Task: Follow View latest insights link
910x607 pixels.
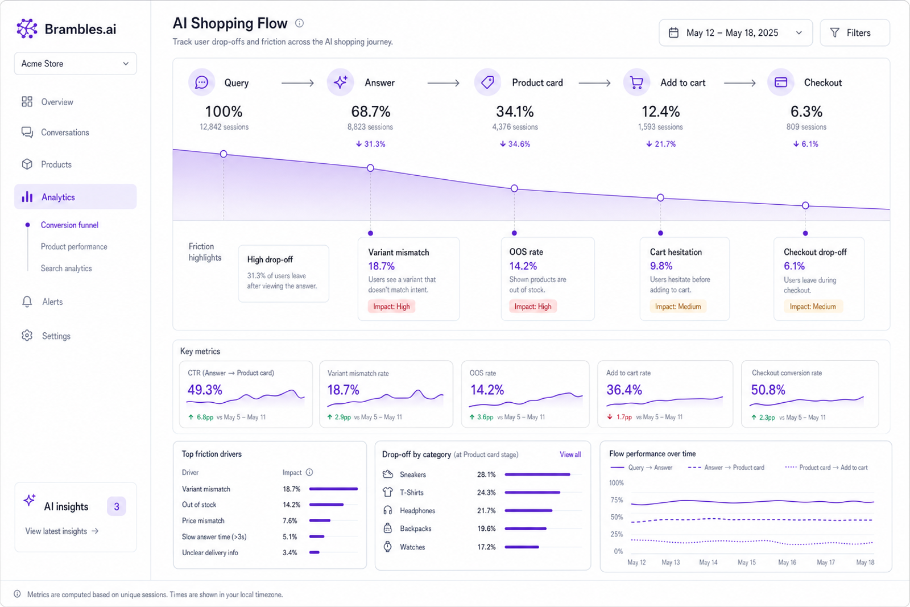Action: point(62,531)
